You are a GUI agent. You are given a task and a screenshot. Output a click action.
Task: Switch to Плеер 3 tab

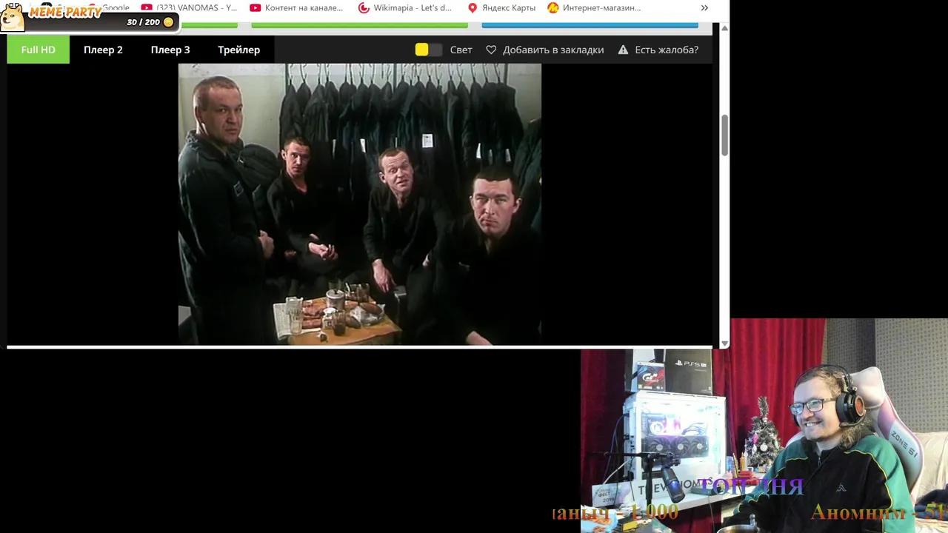(170, 50)
